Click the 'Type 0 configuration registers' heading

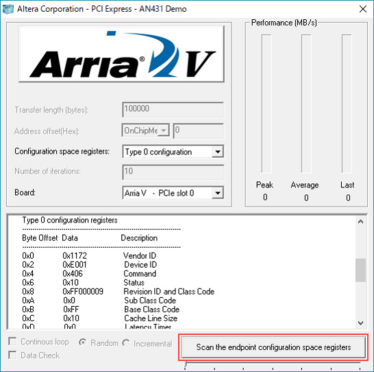tap(70, 220)
